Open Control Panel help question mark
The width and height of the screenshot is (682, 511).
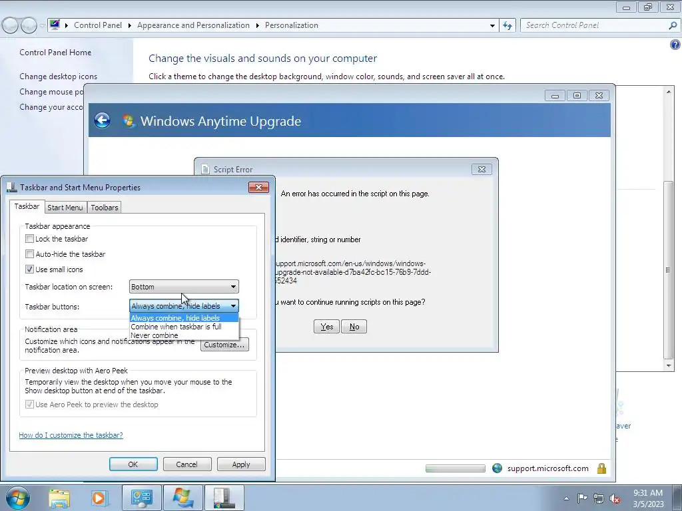point(675,45)
